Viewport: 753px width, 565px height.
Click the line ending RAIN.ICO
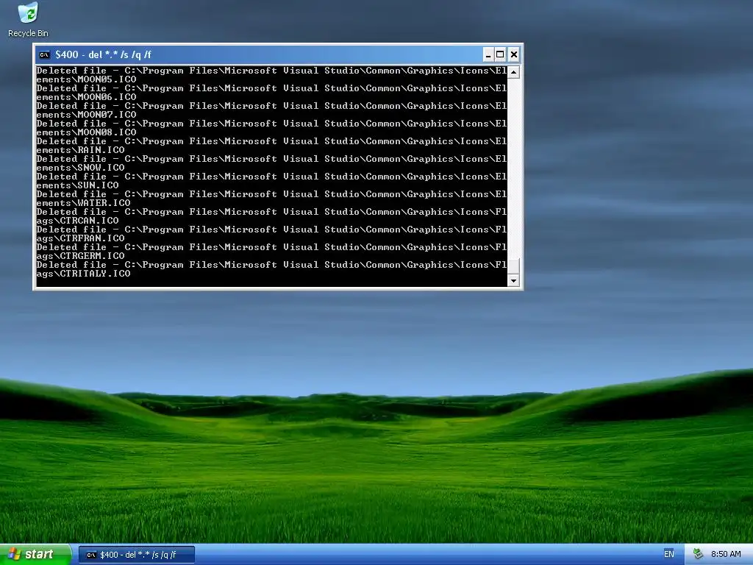[81, 150]
